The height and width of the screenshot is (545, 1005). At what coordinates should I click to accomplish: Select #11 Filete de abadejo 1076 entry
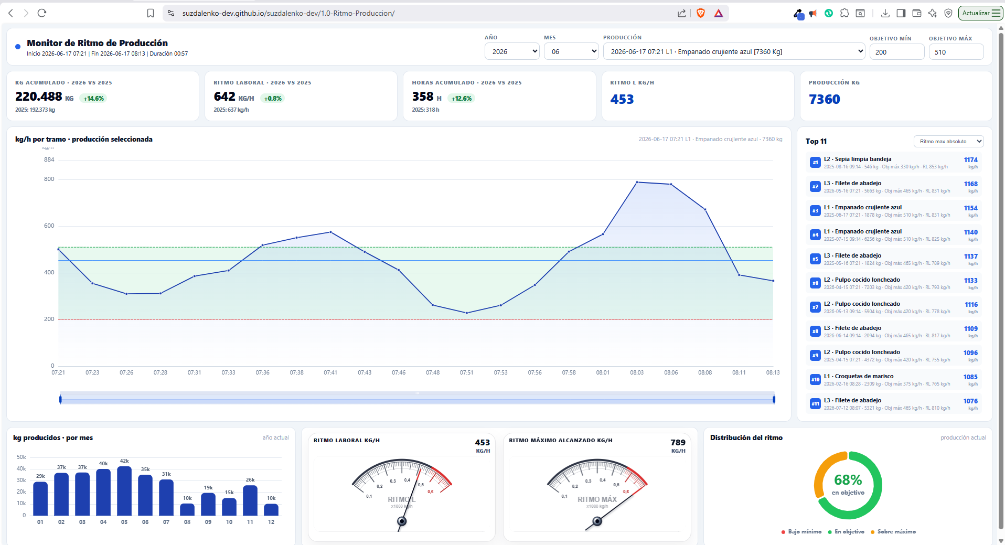coord(894,404)
